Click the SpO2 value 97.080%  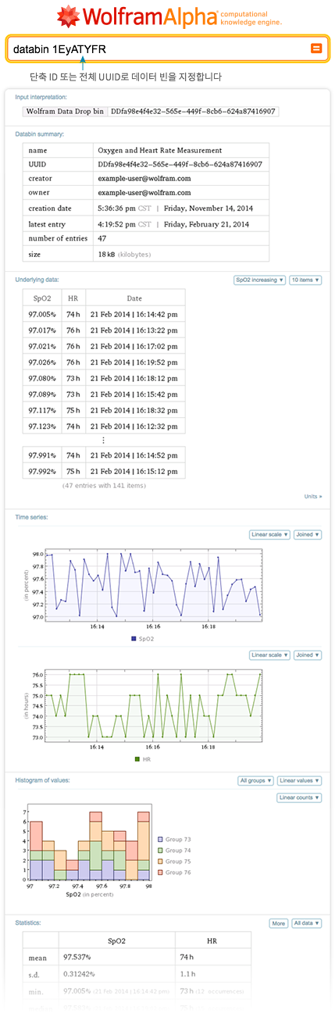(x=42, y=378)
